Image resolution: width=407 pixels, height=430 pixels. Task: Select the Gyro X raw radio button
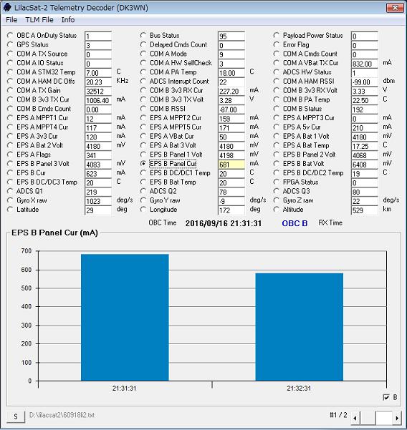tap(10, 200)
